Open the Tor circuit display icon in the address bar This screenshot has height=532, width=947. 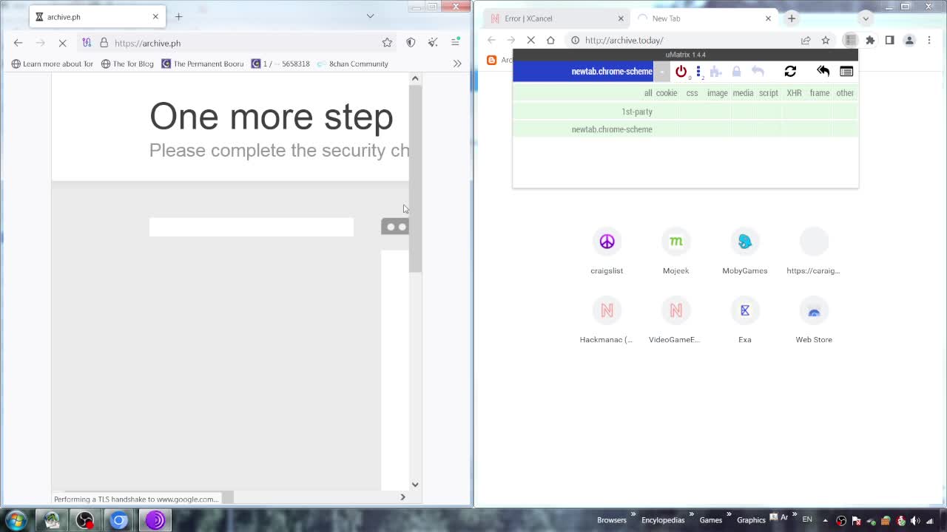click(x=87, y=43)
